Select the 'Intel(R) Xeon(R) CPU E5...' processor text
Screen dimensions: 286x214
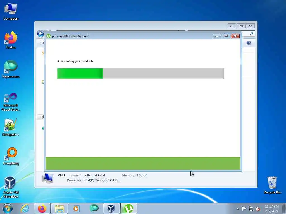(102, 180)
